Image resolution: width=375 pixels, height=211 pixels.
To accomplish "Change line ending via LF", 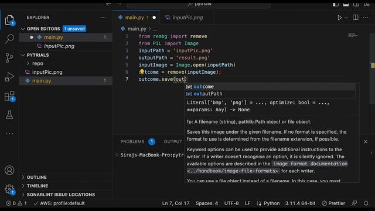I will [x=247, y=203].
